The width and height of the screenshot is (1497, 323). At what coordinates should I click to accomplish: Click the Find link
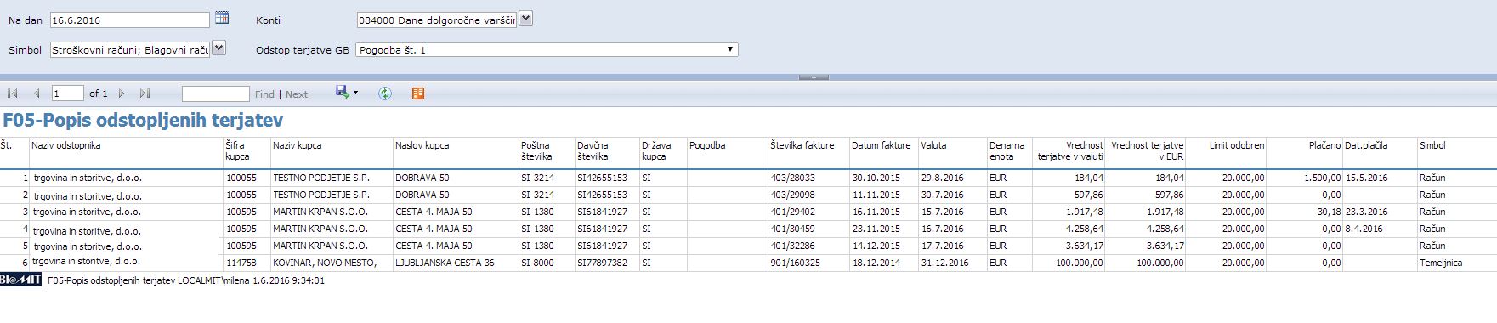[264, 94]
